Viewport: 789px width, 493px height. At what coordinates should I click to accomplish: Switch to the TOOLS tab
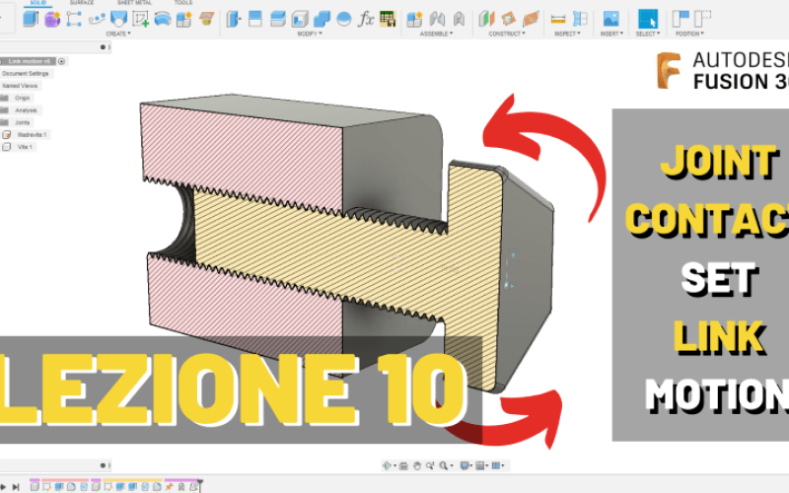(x=183, y=3)
